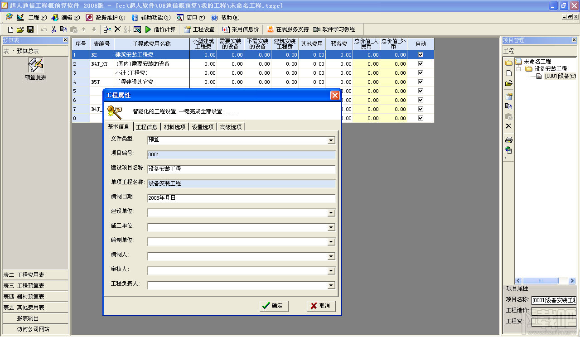580x337 pixels.
Task: Close the 预算表 left panel
Action: [x=65, y=40]
